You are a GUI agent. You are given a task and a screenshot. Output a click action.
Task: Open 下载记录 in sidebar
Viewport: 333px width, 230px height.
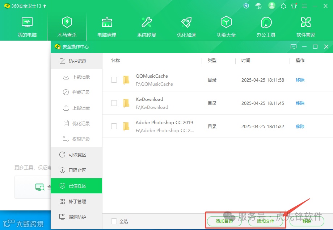pos(76,77)
